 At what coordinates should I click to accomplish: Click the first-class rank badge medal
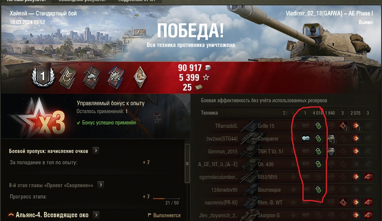click(43, 76)
